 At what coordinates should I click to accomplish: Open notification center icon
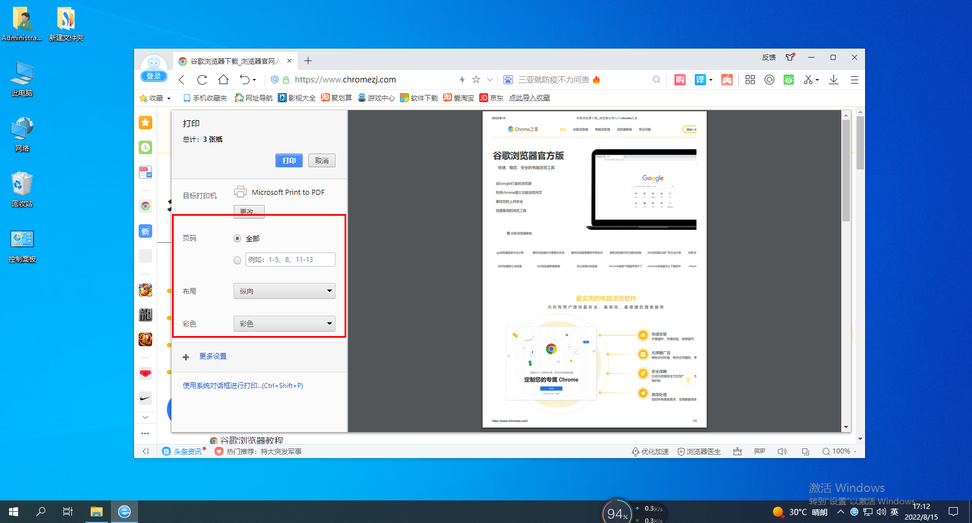point(953,512)
